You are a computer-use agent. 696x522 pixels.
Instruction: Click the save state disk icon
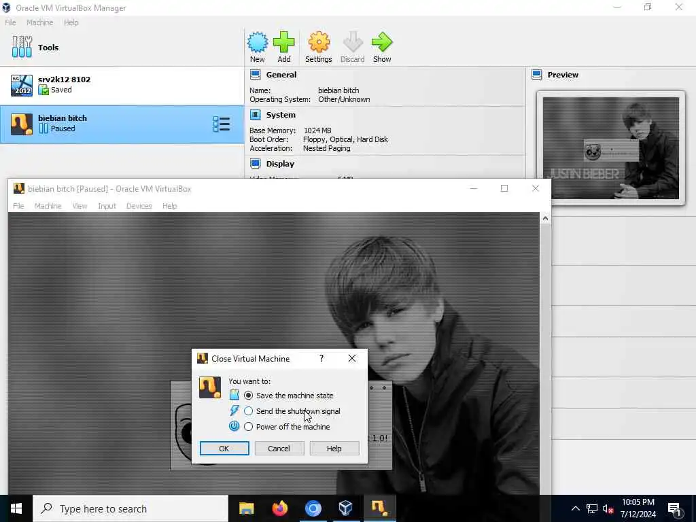click(234, 395)
